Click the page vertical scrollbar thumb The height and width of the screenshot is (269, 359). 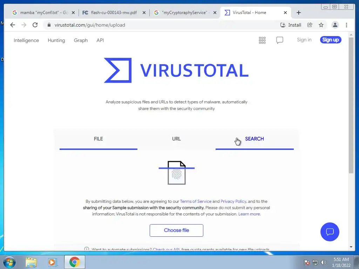[x=351, y=105]
